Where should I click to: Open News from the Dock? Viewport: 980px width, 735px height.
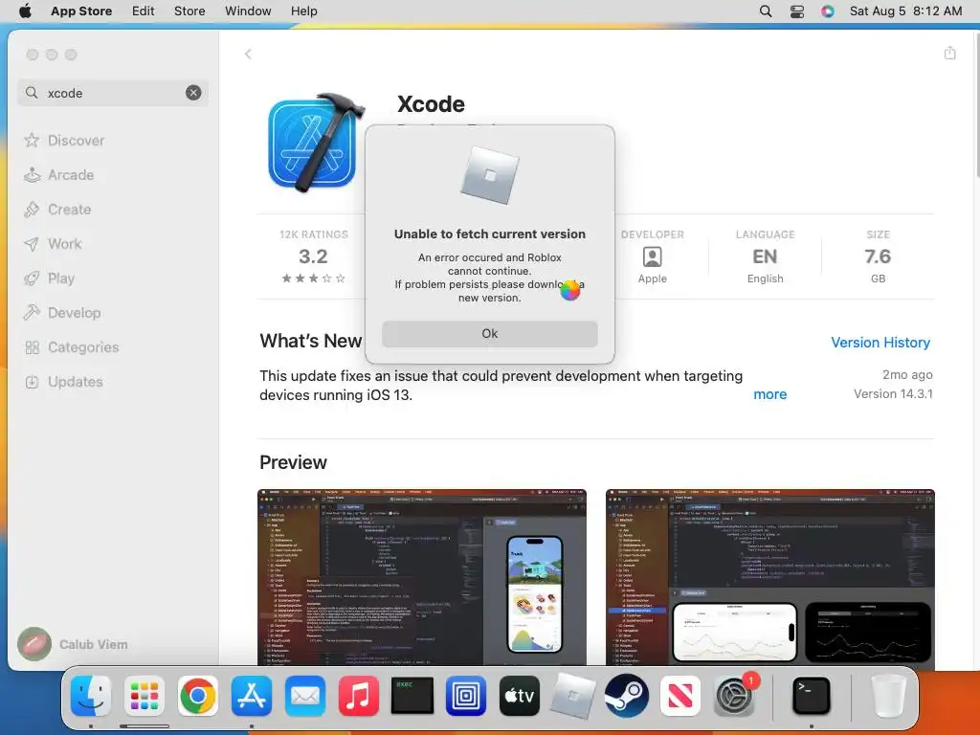click(680, 696)
